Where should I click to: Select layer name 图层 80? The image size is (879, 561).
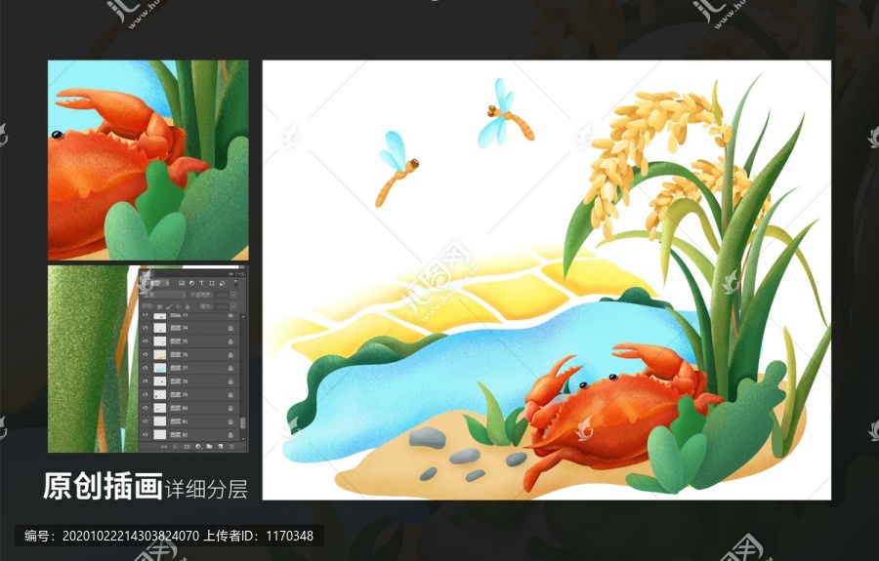(179, 408)
